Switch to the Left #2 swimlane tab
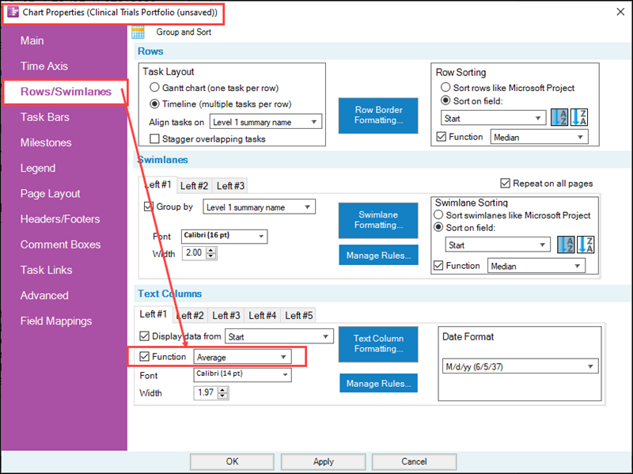This screenshot has height=474, width=633. 194,185
